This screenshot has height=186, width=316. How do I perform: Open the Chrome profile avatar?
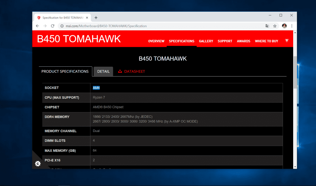click(284, 26)
